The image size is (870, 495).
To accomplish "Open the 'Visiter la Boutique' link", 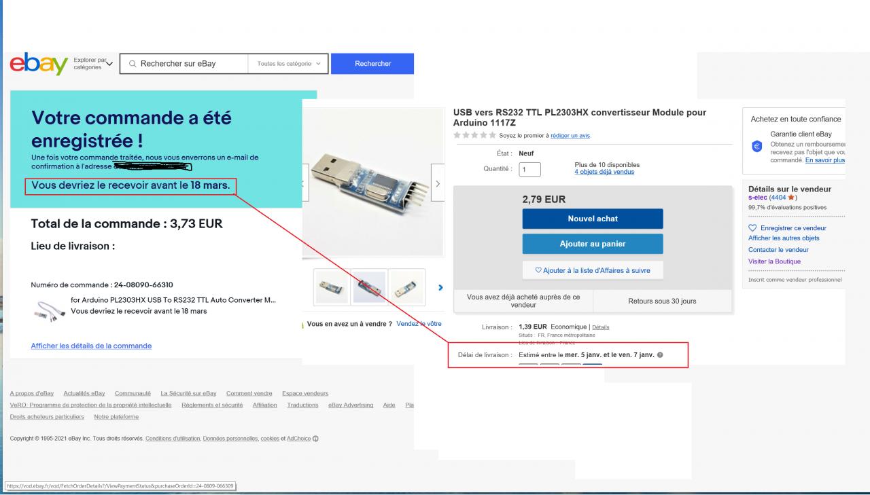I will tap(775, 261).
